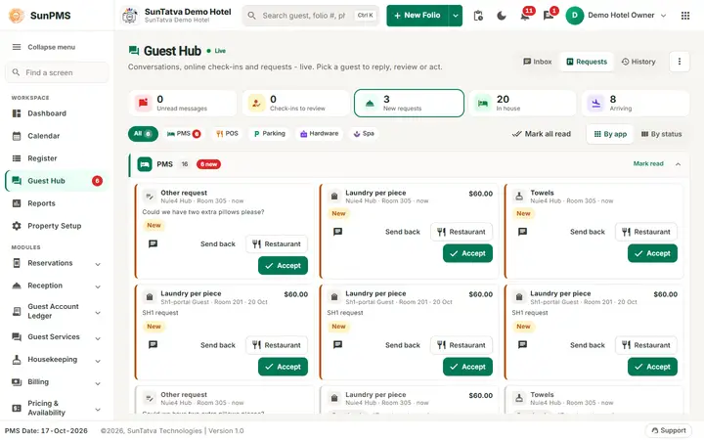Filter requests by Parking chip
The height and width of the screenshot is (440, 704).
(269, 134)
